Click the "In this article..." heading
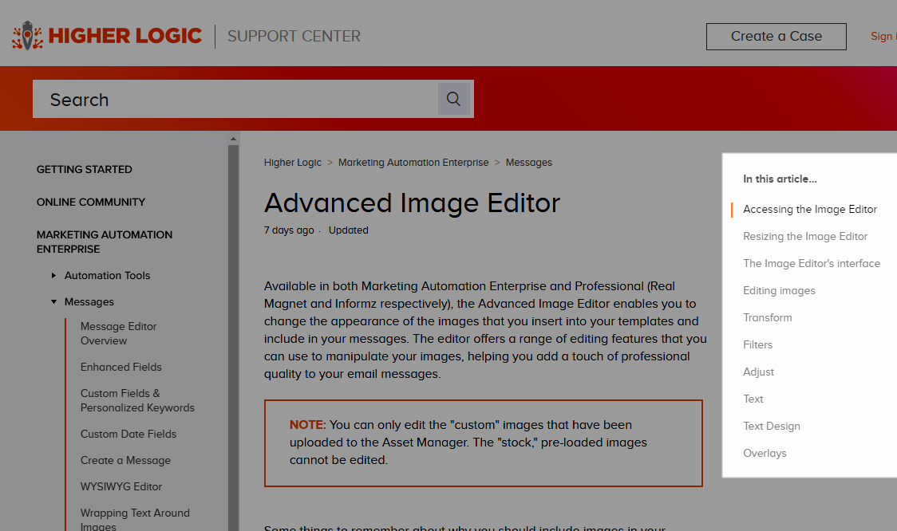Screen dimensions: 897x531 point(780,179)
